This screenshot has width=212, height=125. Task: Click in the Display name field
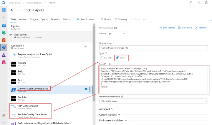tap(153, 48)
